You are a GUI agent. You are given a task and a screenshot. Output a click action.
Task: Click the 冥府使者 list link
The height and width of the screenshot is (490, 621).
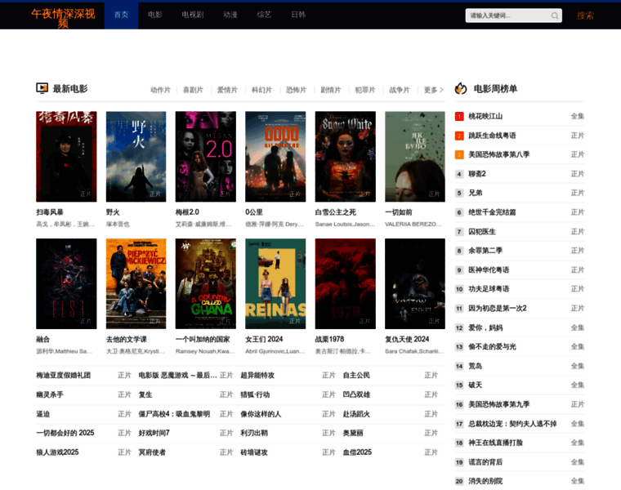(x=152, y=452)
